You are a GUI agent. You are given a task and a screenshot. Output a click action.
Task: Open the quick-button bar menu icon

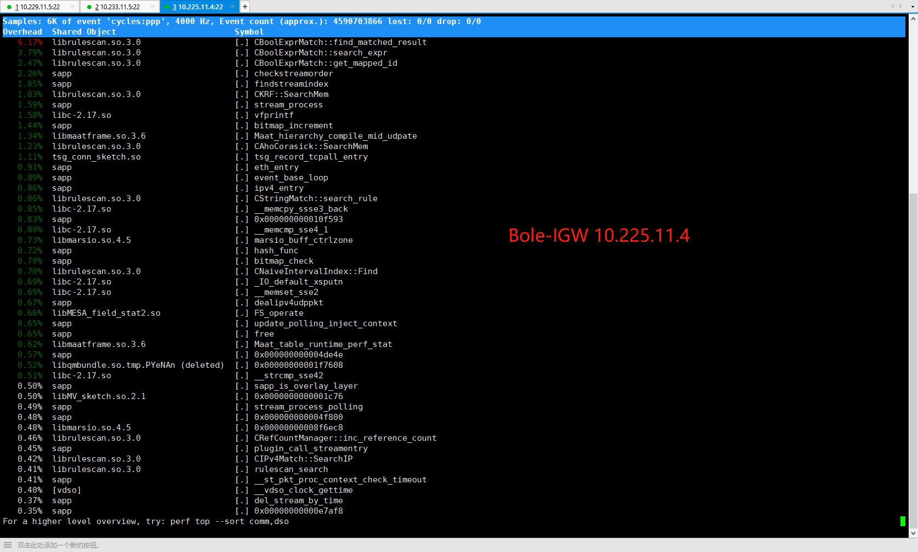(x=8, y=545)
